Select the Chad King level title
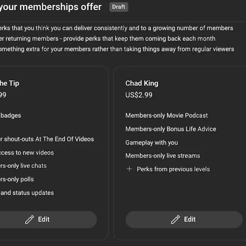Viewport: 246px width, 246px height. 142,83
